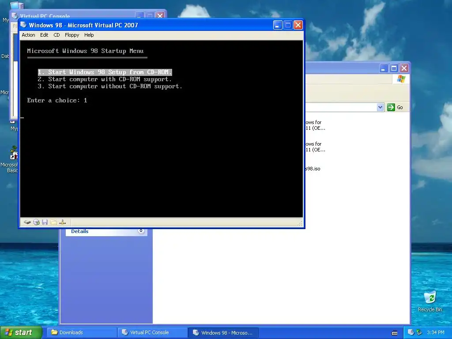Viewport: 452px width, 339px height.
Task: Click the Start button on the taskbar
Action: point(21,332)
